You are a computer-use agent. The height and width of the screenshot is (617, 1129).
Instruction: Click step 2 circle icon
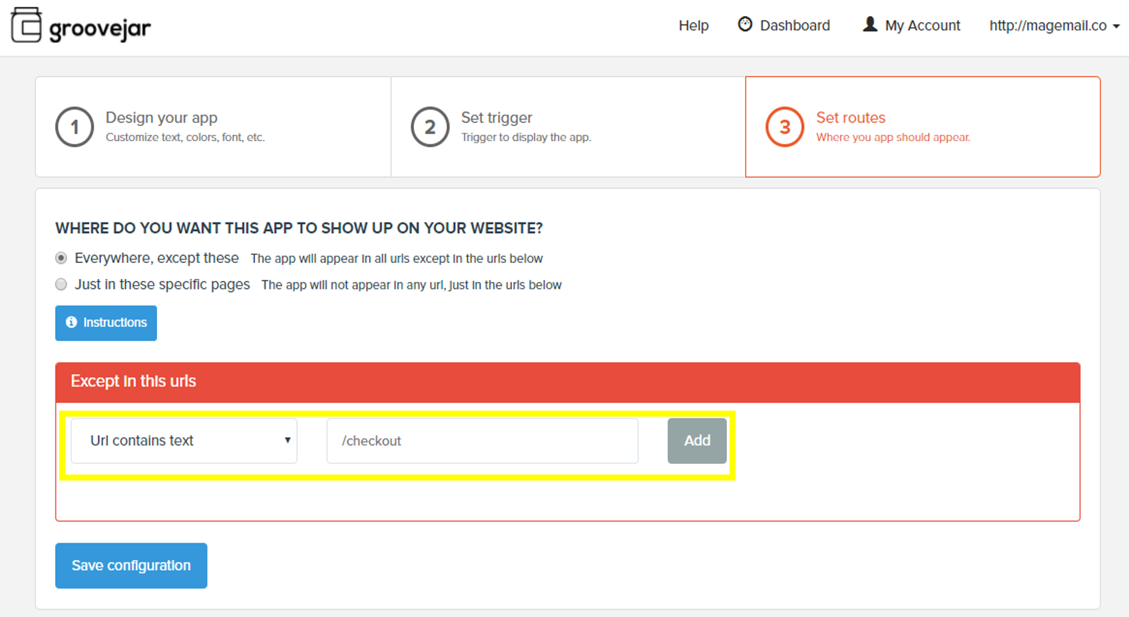430,126
